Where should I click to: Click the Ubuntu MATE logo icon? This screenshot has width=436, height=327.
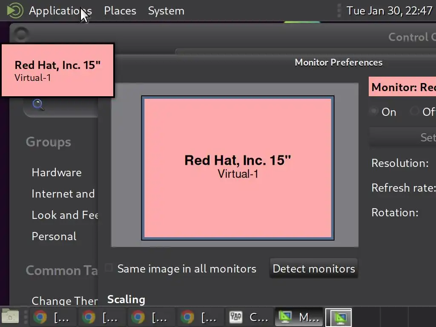pyautogui.click(x=15, y=11)
